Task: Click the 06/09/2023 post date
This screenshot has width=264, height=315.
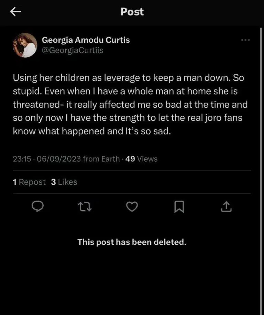Action: pos(58,159)
